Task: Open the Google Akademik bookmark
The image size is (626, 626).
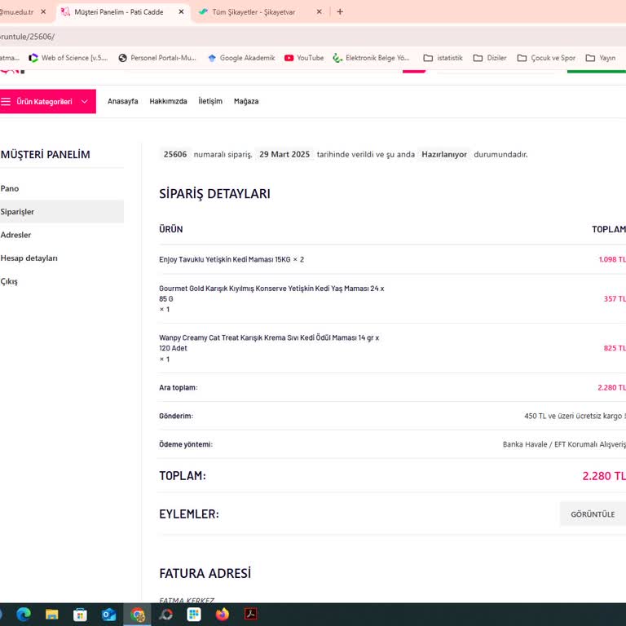Action: click(241, 58)
